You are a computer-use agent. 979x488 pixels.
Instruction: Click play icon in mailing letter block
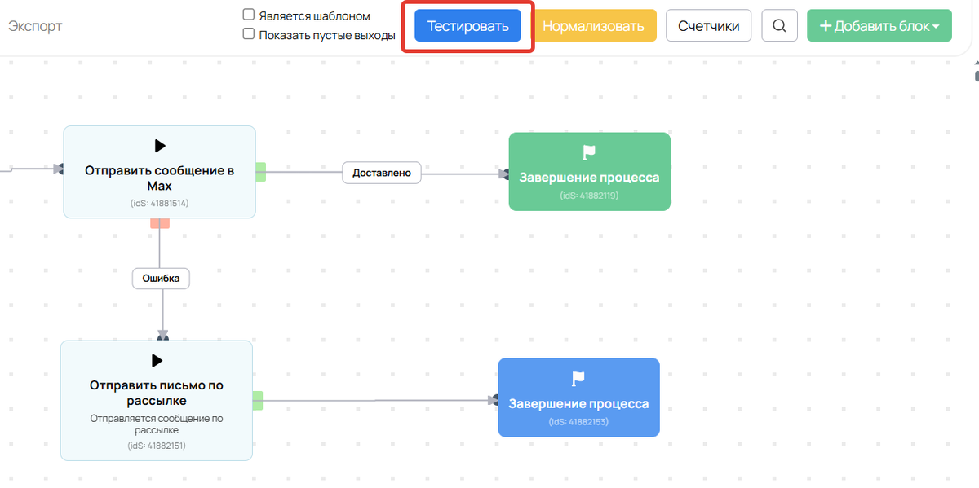[x=157, y=361]
